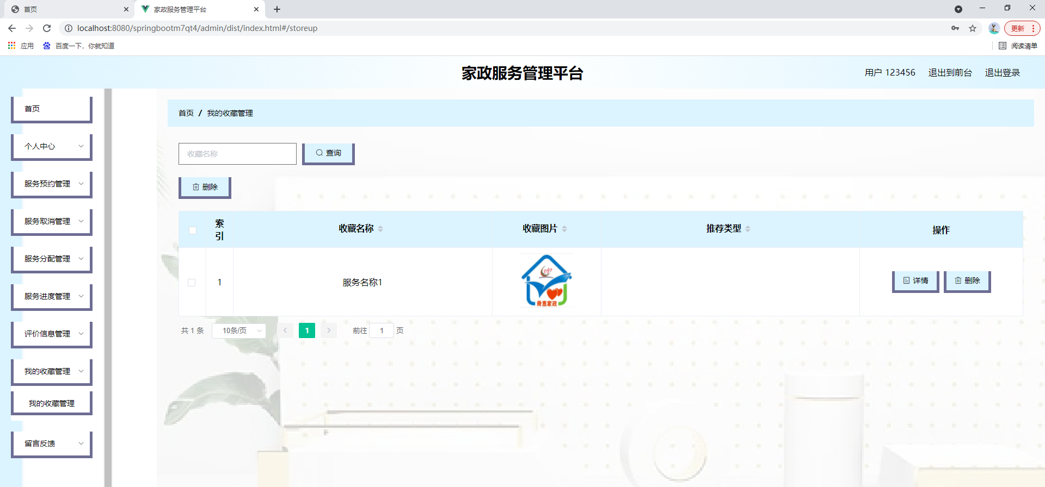Image resolution: width=1045 pixels, height=487 pixels.
Task: Open a new browser tab
Action: tap(277, 9)
